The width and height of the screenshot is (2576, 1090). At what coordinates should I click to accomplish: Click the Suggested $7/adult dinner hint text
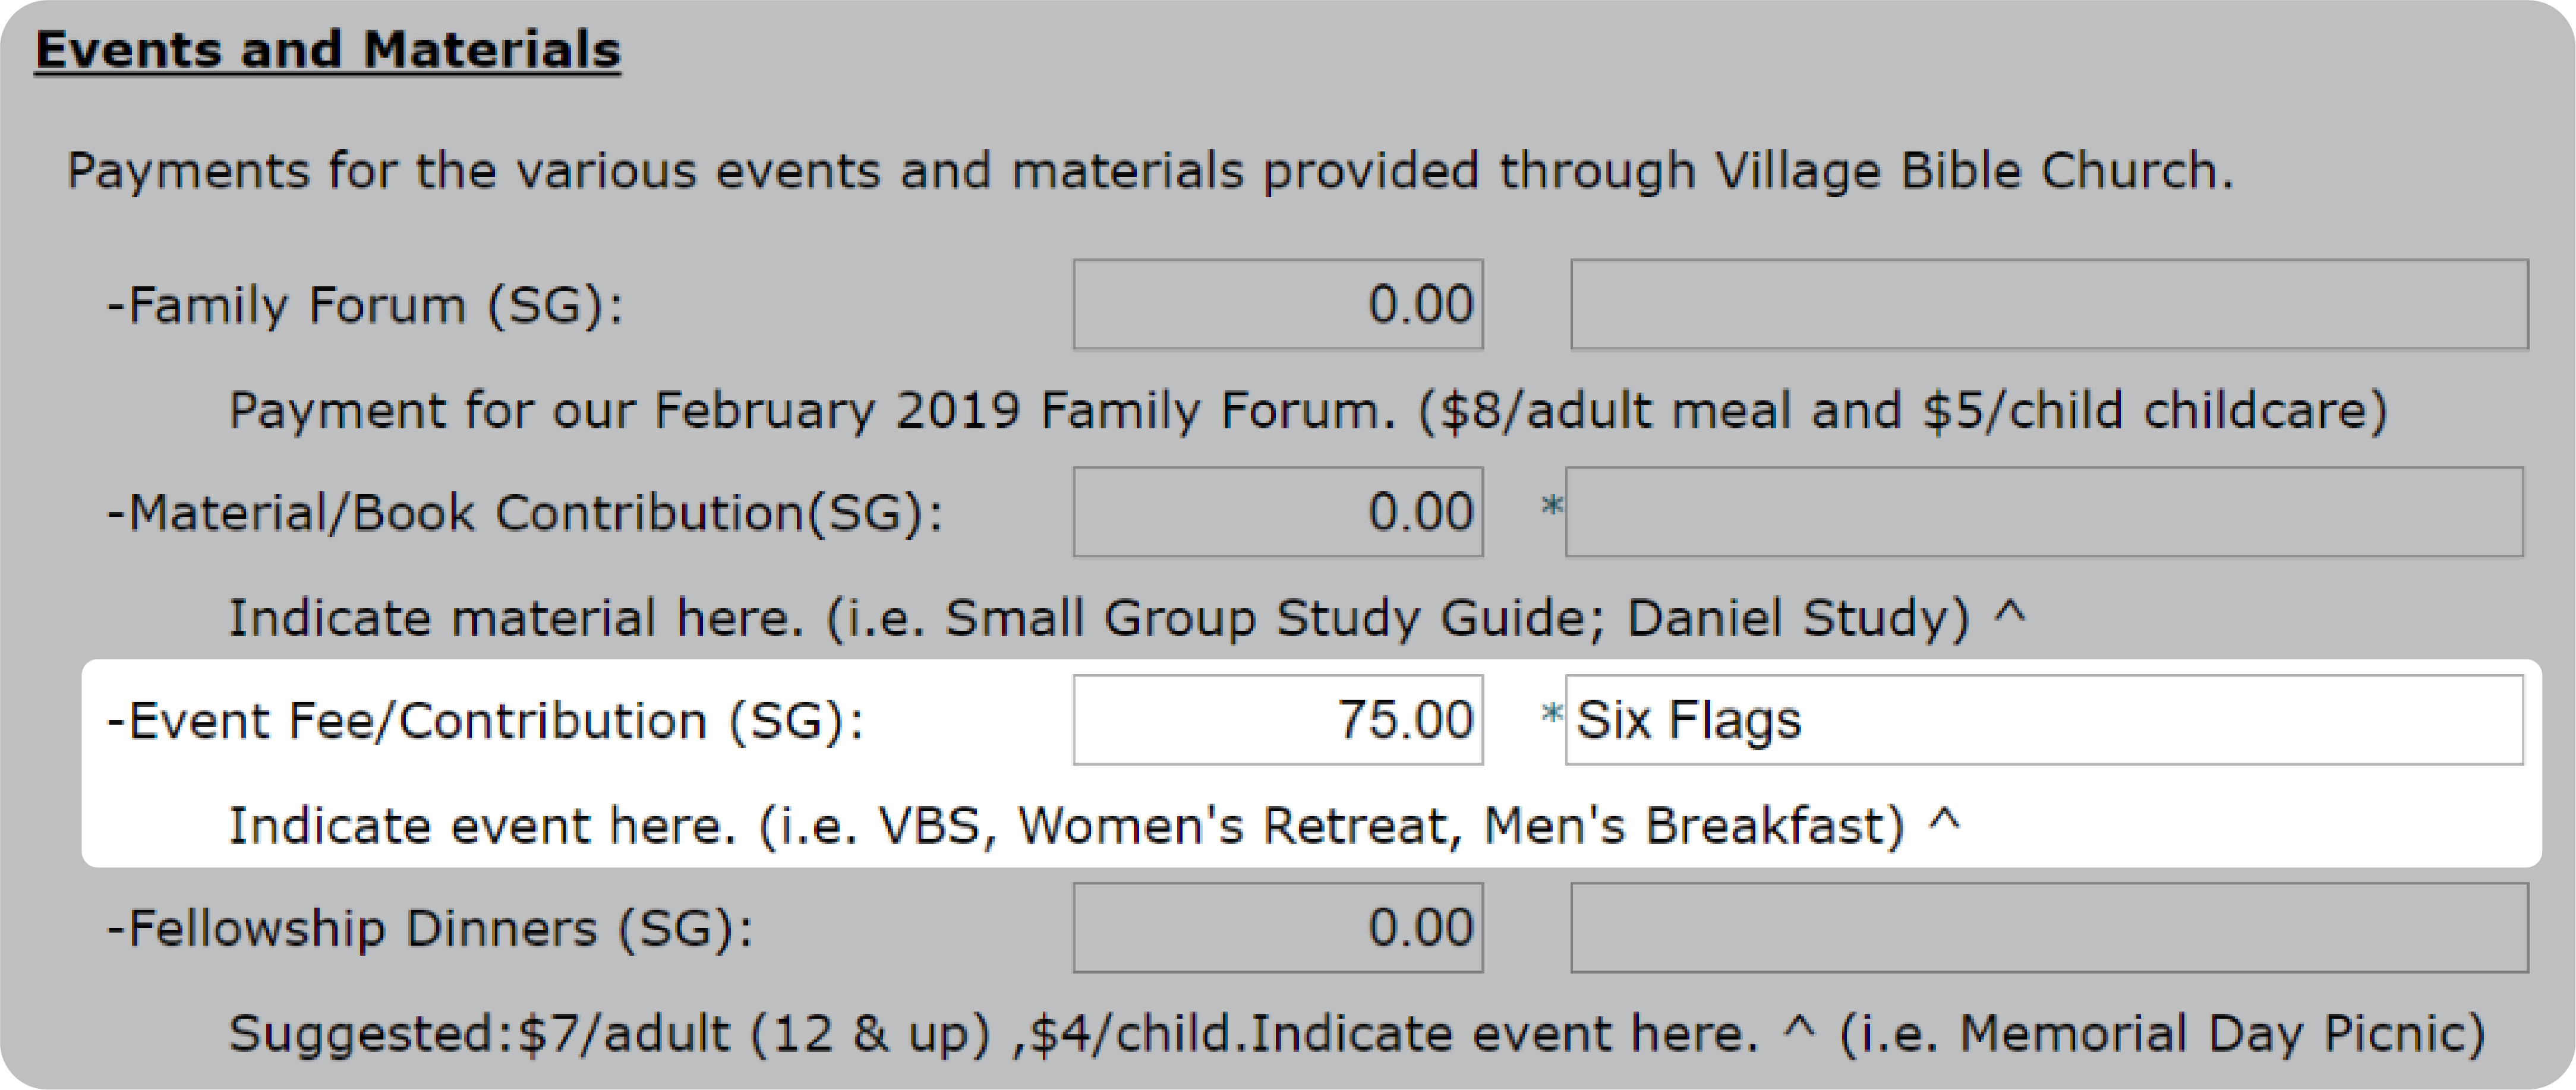[x=1357, y=1034]
